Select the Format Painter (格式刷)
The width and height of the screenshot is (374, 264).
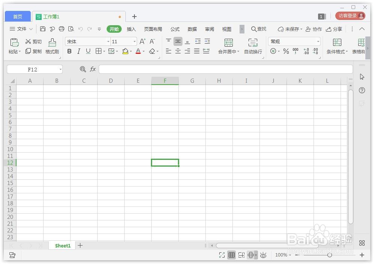coord(52,46)
